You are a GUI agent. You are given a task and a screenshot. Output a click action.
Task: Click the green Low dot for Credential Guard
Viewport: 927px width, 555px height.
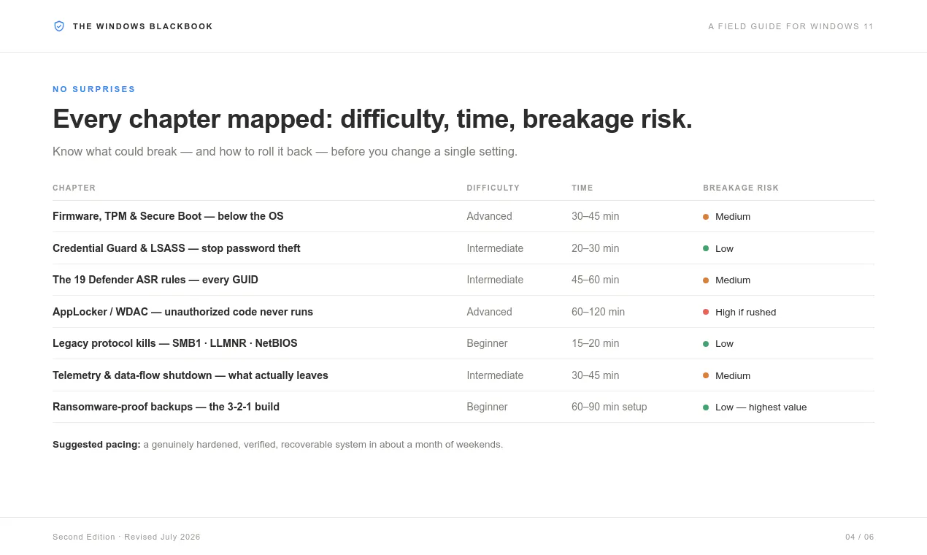coord(706,248)
